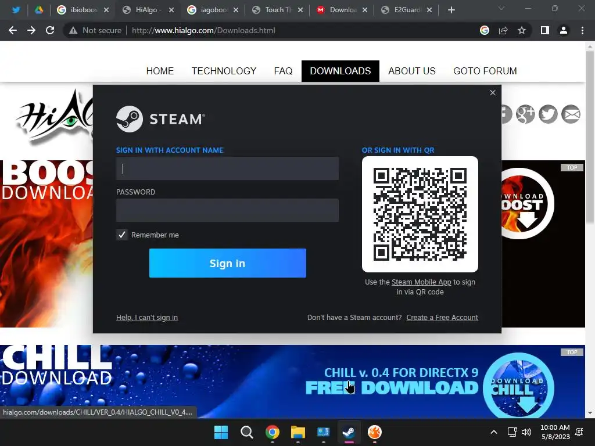The width and height of the screenshot is (595, 446).
Task: Open Help, I can't sign in link
Action: [147, 318]
